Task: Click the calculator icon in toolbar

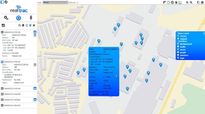Action: 176,2
